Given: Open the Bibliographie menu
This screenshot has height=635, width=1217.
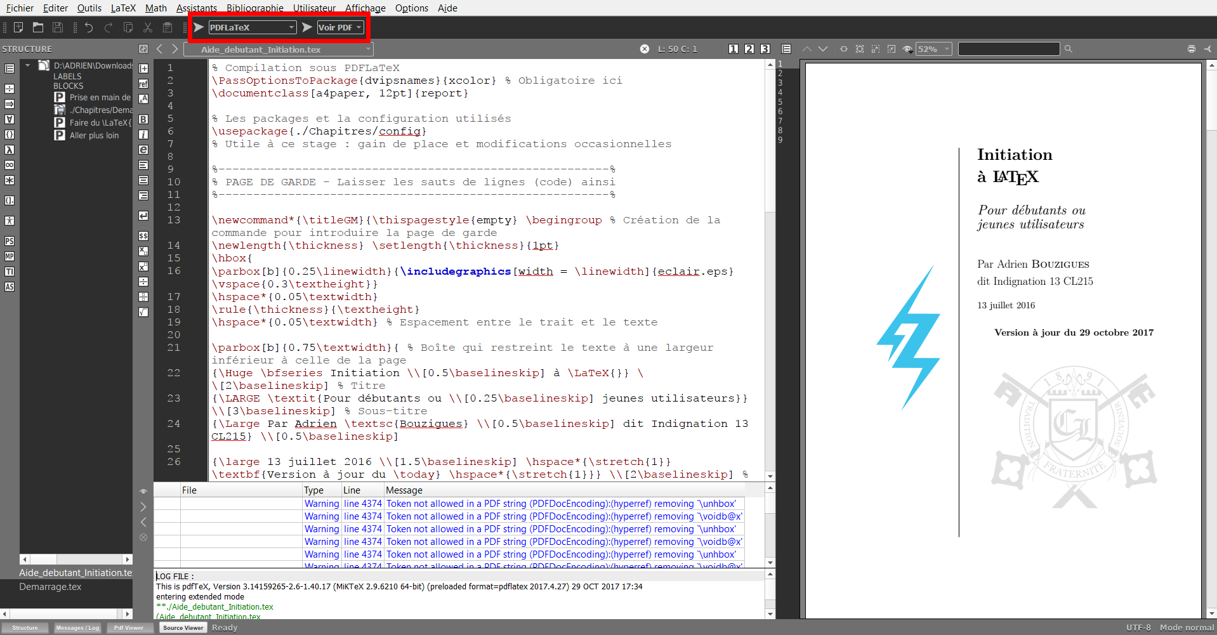Looking at the screenshot, I should coord(255,8).
